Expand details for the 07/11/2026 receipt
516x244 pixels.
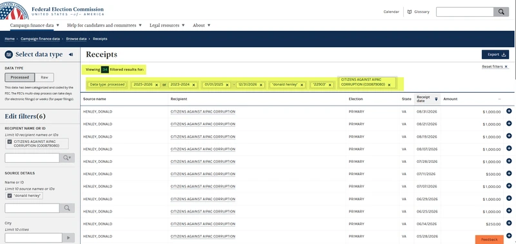click(509, 173)
